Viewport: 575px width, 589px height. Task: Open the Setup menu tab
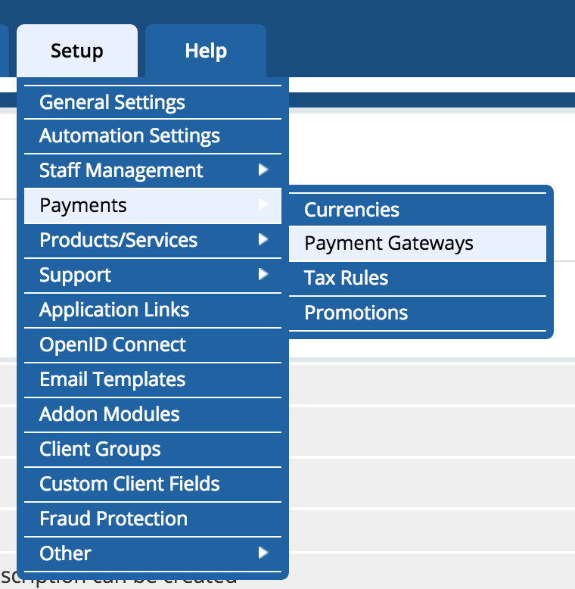[x=77, y=51]
